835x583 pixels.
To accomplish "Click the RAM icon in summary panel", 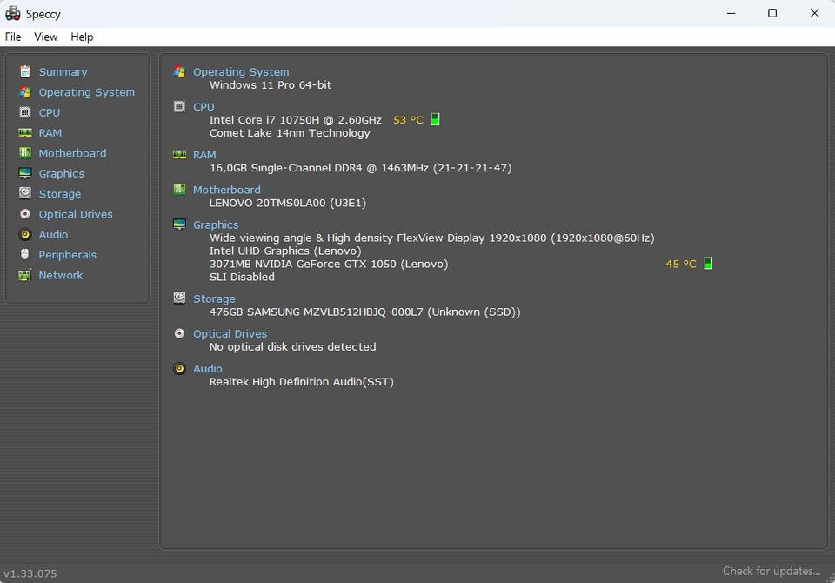I will pyautogui.click(x=179, y=155).
